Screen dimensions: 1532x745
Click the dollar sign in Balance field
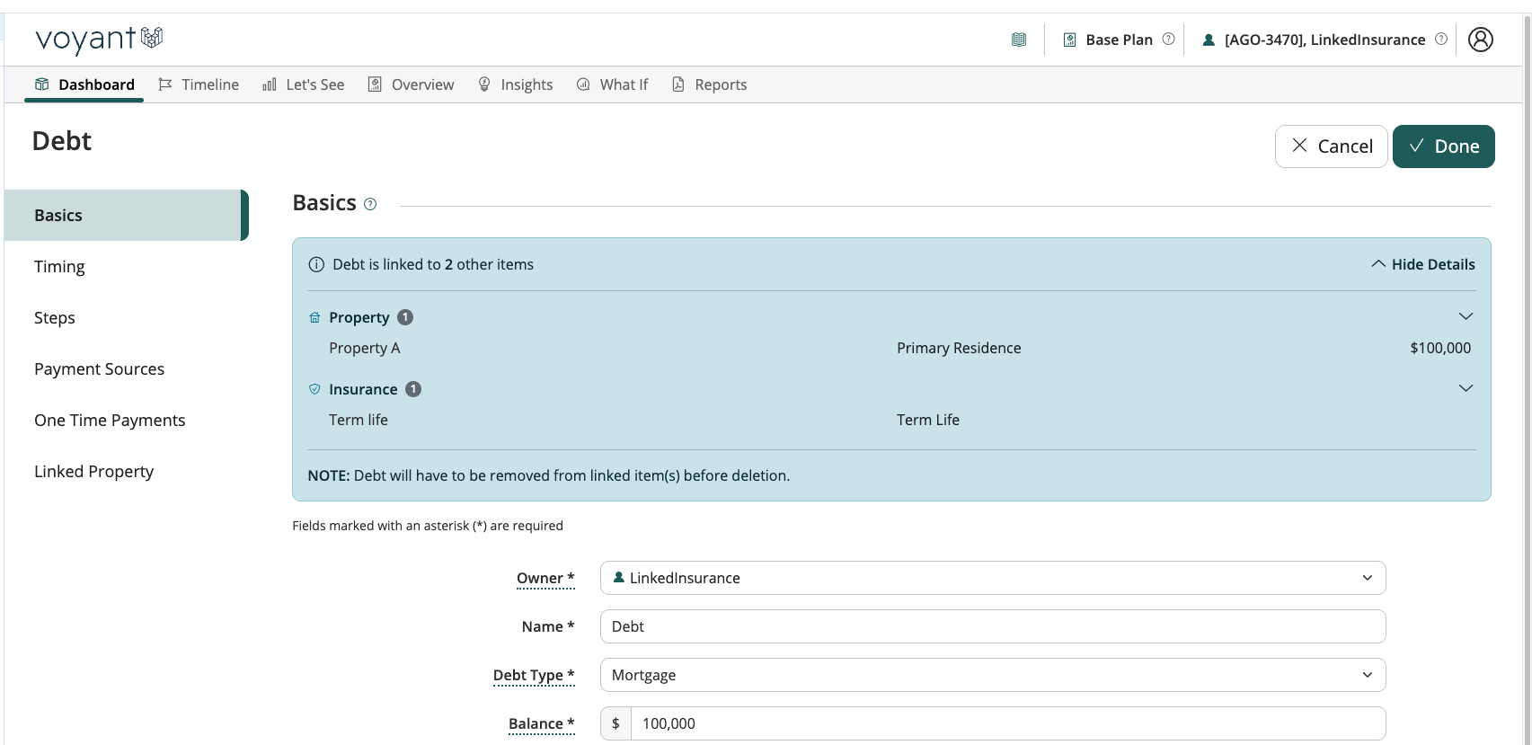point(615,723)
